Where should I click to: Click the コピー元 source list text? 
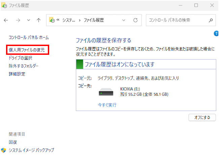tap(138, 78)
